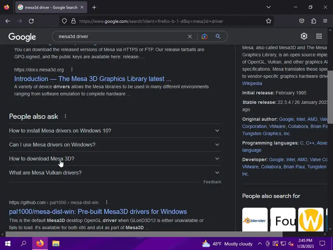
Task: Open the Save to Pocket icon
Action: click(x=301, y=21)
